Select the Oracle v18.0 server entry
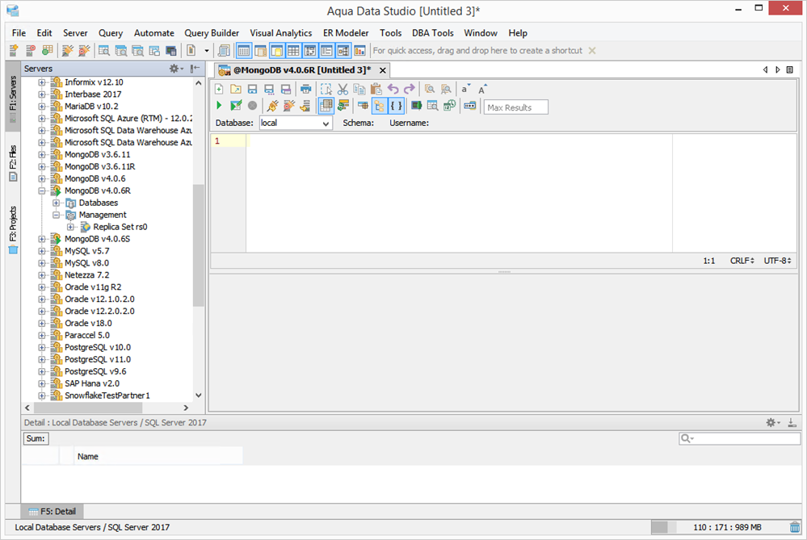Viewport: 807px width, 540px height. (x=88, y=324)
